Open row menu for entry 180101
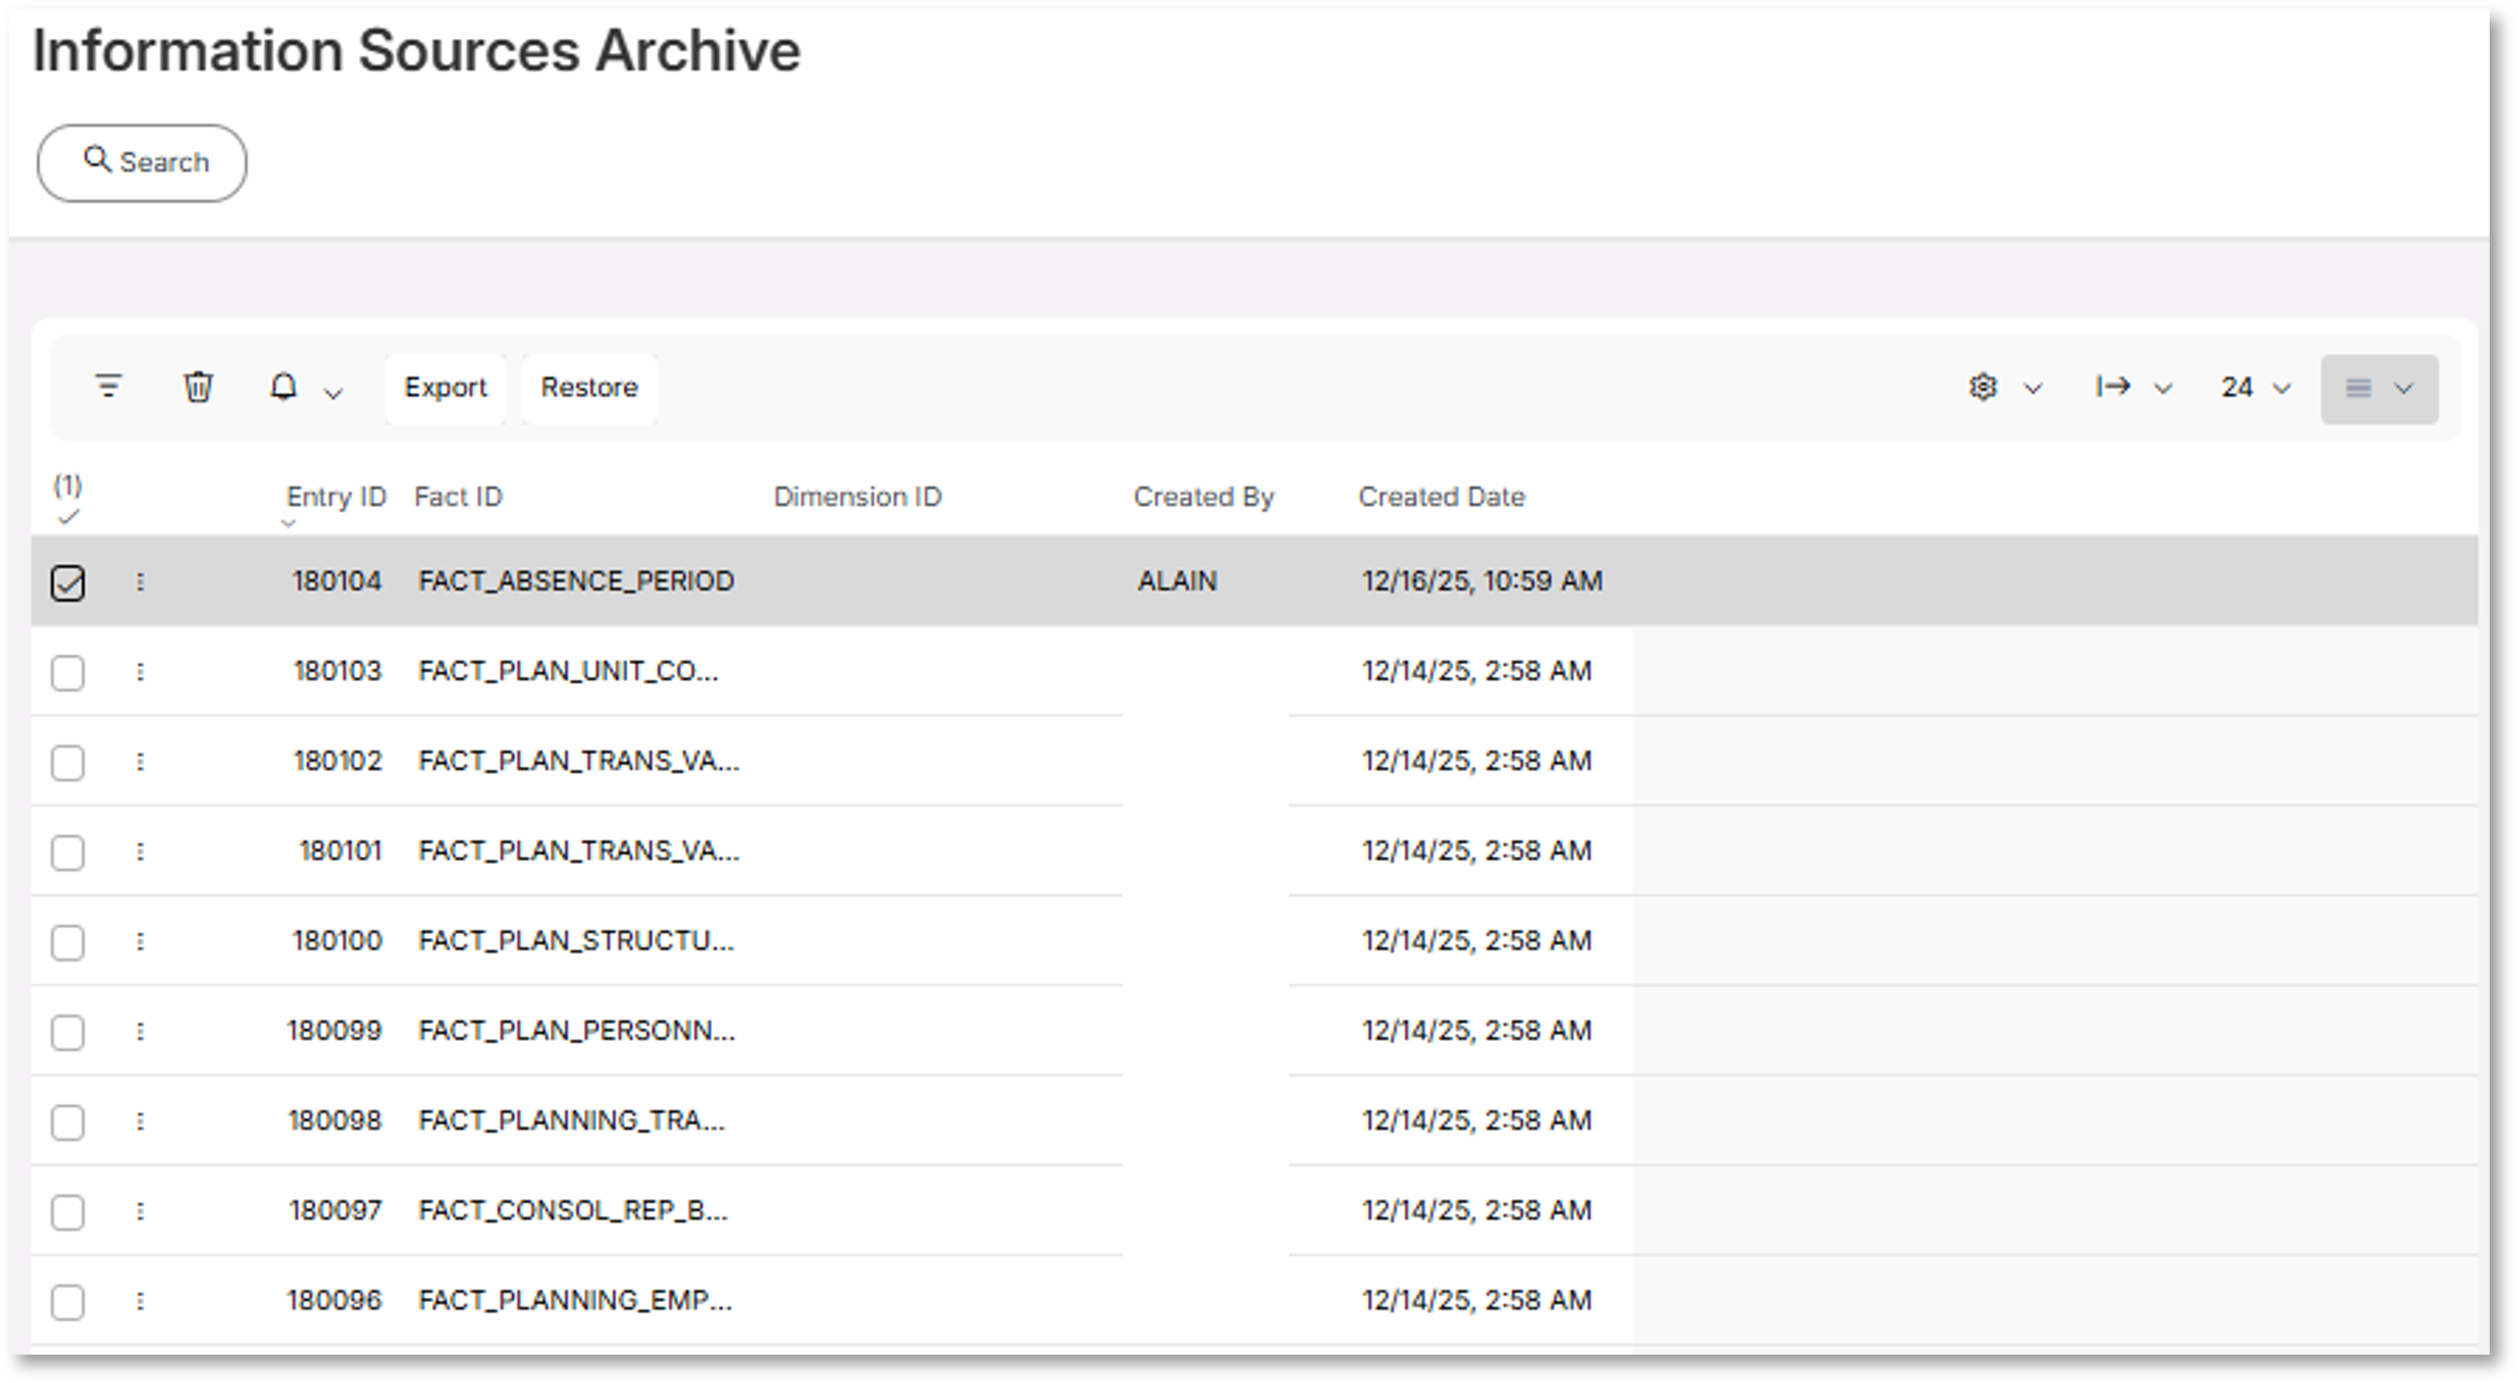 tap(140, 852)
